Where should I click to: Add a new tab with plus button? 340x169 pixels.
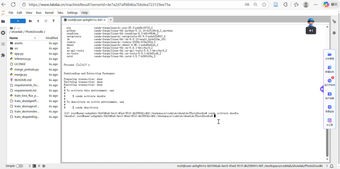[x=110, y=20]
